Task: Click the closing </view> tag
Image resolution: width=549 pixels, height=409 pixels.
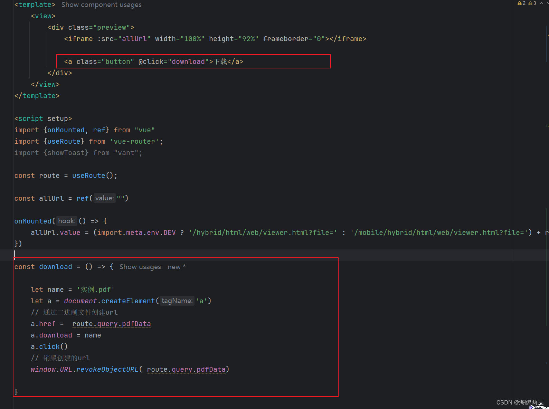Action: 45,85
